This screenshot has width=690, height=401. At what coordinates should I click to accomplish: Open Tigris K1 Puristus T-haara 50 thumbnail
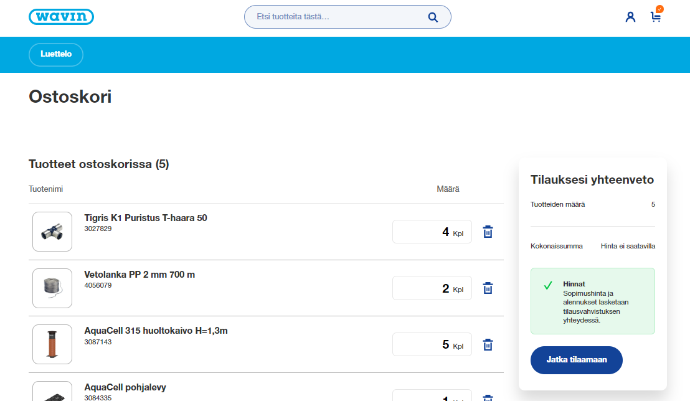52,232
